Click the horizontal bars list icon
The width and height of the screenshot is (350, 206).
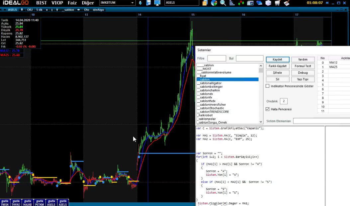[232, 3]
